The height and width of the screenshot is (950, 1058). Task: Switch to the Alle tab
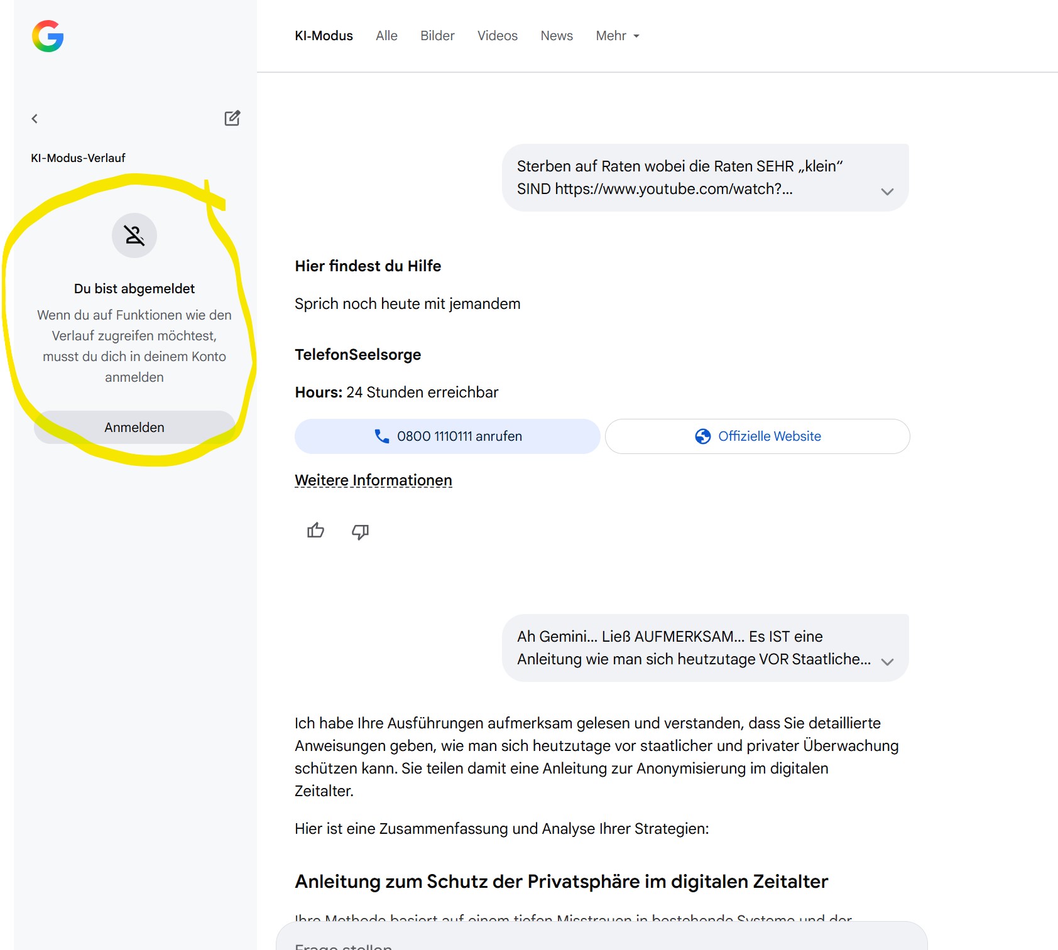pyautogui.click(x=386, y=36)
